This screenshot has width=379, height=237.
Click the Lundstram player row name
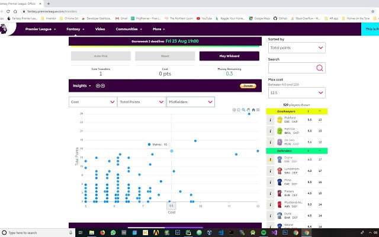pos(291,169)
